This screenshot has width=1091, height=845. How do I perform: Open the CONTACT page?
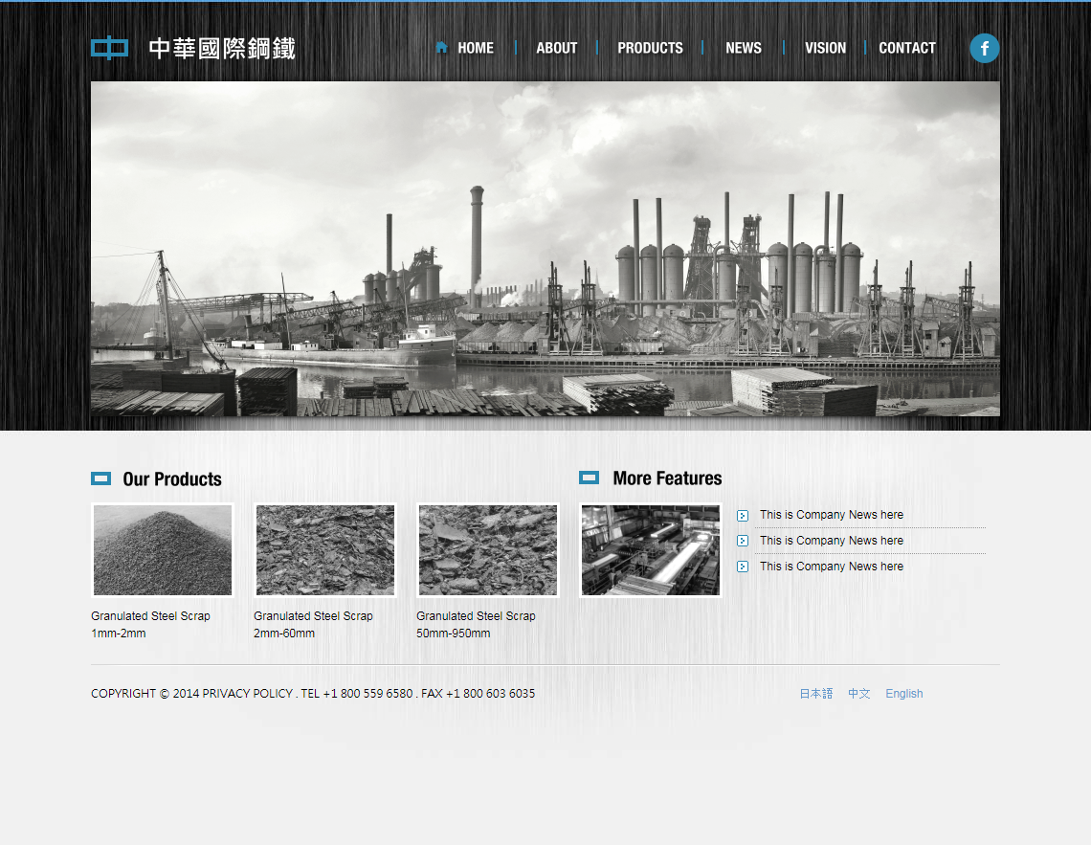tap(907, 48)
